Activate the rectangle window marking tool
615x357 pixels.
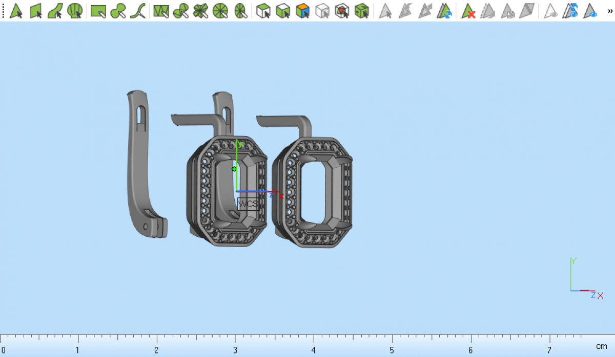pos(98,11)
